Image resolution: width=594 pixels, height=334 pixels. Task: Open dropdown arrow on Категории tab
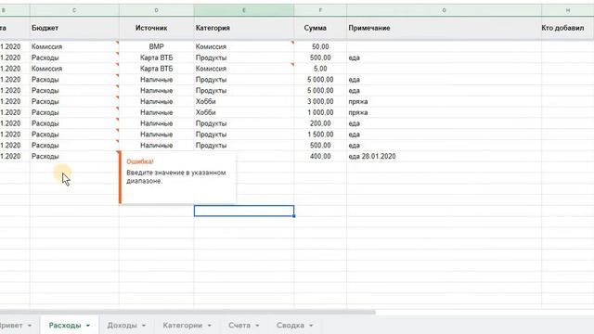[210, 326]
